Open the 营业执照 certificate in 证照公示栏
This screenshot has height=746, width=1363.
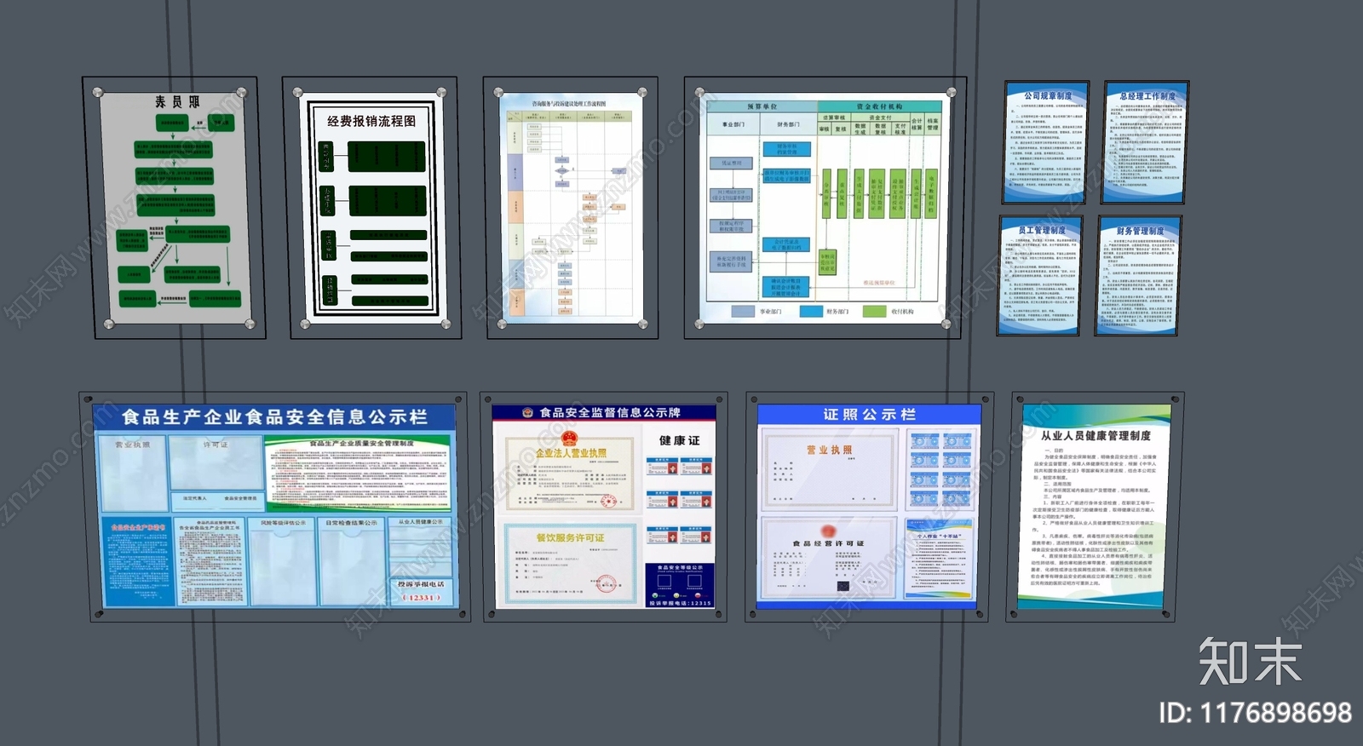[829, 470]
